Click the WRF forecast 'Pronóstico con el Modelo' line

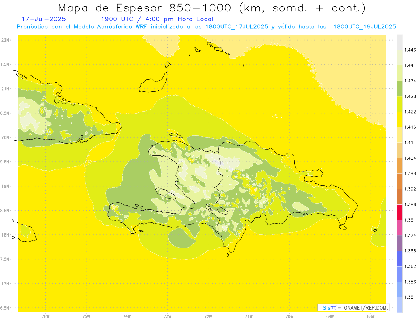tap(206, 27)
